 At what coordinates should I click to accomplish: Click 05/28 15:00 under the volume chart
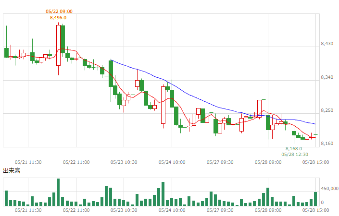tap(315, 210)
